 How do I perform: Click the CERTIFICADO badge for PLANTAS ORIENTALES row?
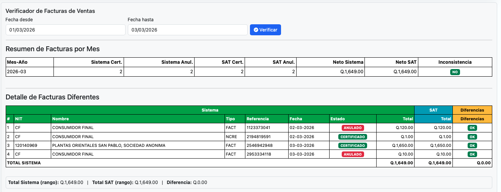point(352,145)
